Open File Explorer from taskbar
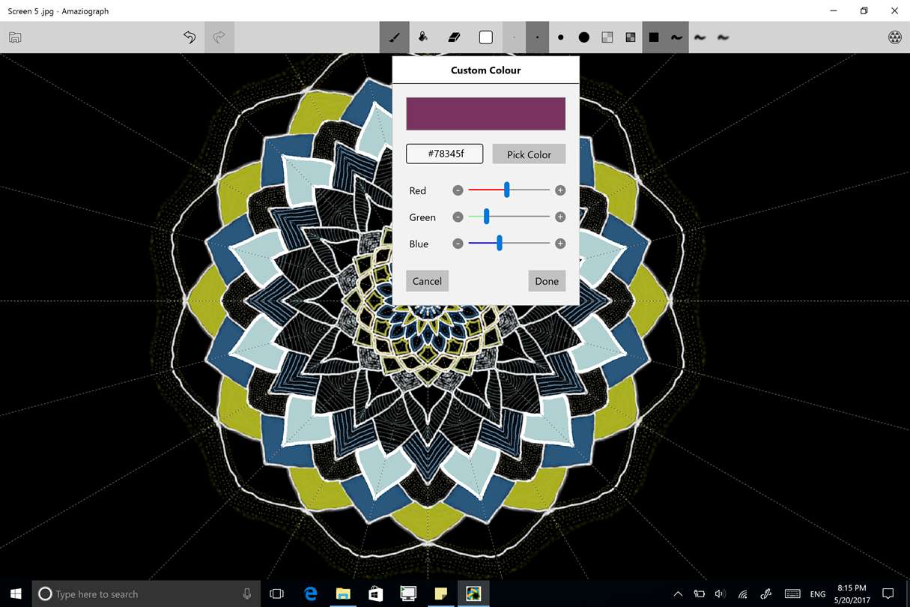 (x=343, y=594)
